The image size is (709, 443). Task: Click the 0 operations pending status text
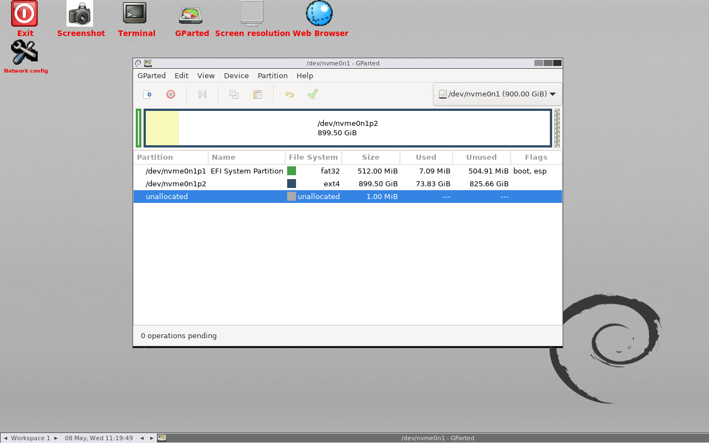coord(178,335)
